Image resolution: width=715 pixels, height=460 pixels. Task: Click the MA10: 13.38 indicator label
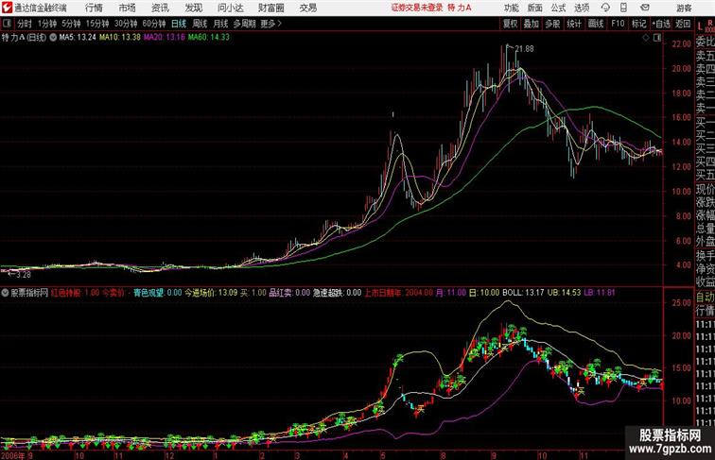click(x=120, y=38)
